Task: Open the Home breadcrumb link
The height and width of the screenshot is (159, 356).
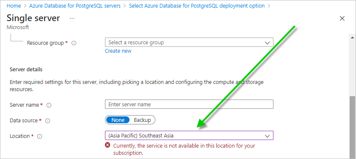Action: (x=14, y=6)
